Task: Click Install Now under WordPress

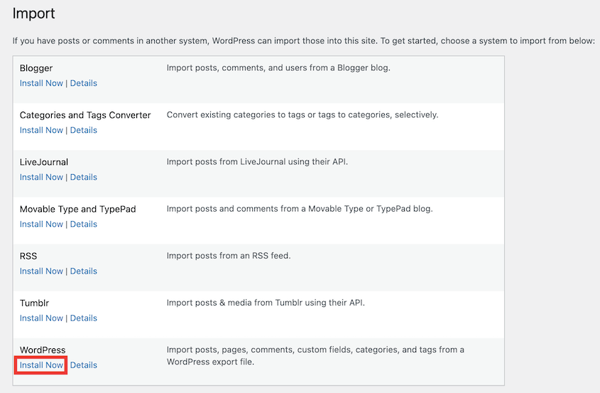Action: tap(41, 365)
